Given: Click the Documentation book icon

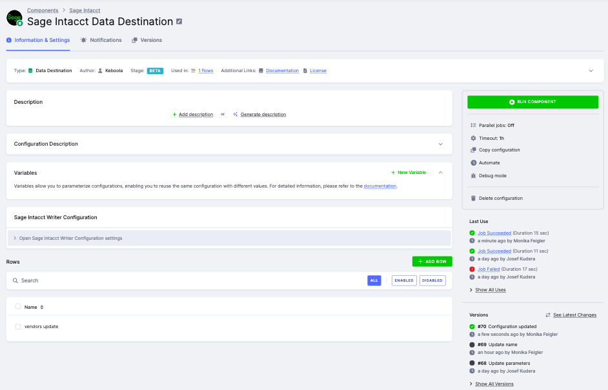Looking at the screenshot, I should (261, 71).
